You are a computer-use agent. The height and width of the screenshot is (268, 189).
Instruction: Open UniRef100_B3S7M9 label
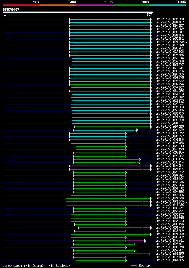[170, 231]
